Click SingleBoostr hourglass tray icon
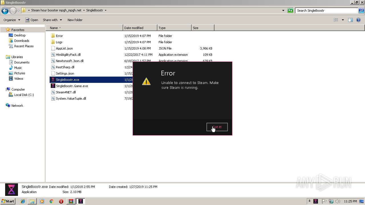This screenshot has width=365, height=205. (316, 201)
